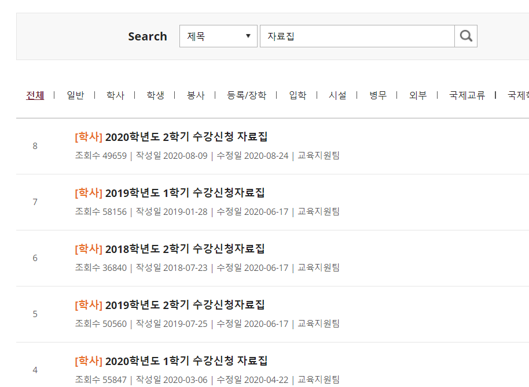Open the 제목 search field dropdown
Viewport: 529px width, 387px height.
tap(218, 36)
